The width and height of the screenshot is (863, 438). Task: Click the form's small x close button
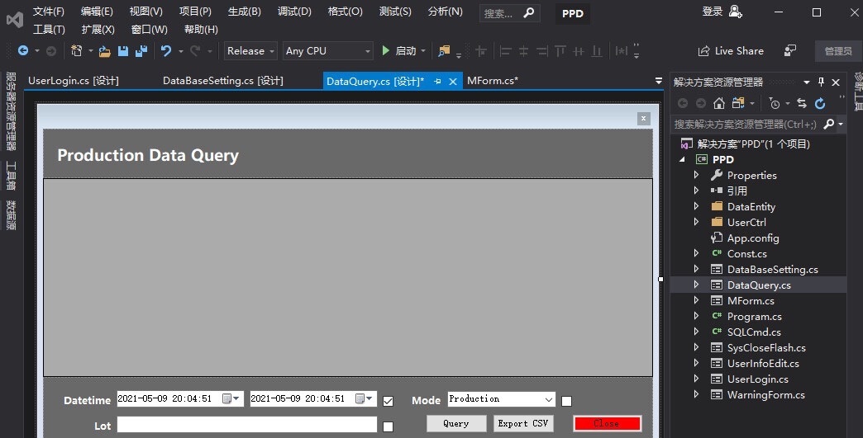click(x=643, y=119)
